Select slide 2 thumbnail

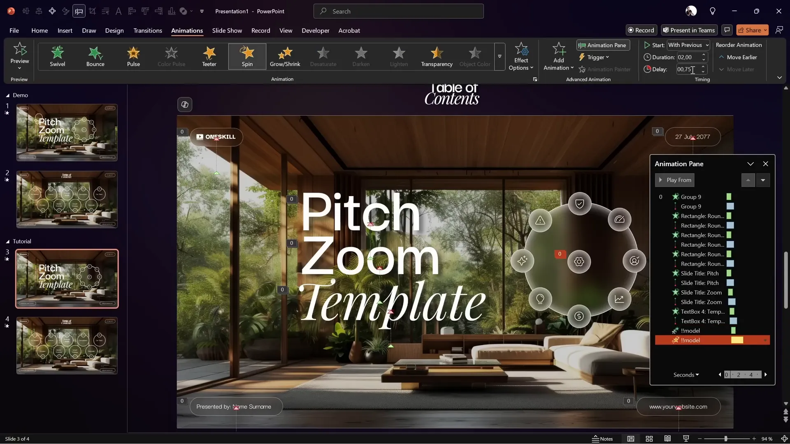pos(67,199)
